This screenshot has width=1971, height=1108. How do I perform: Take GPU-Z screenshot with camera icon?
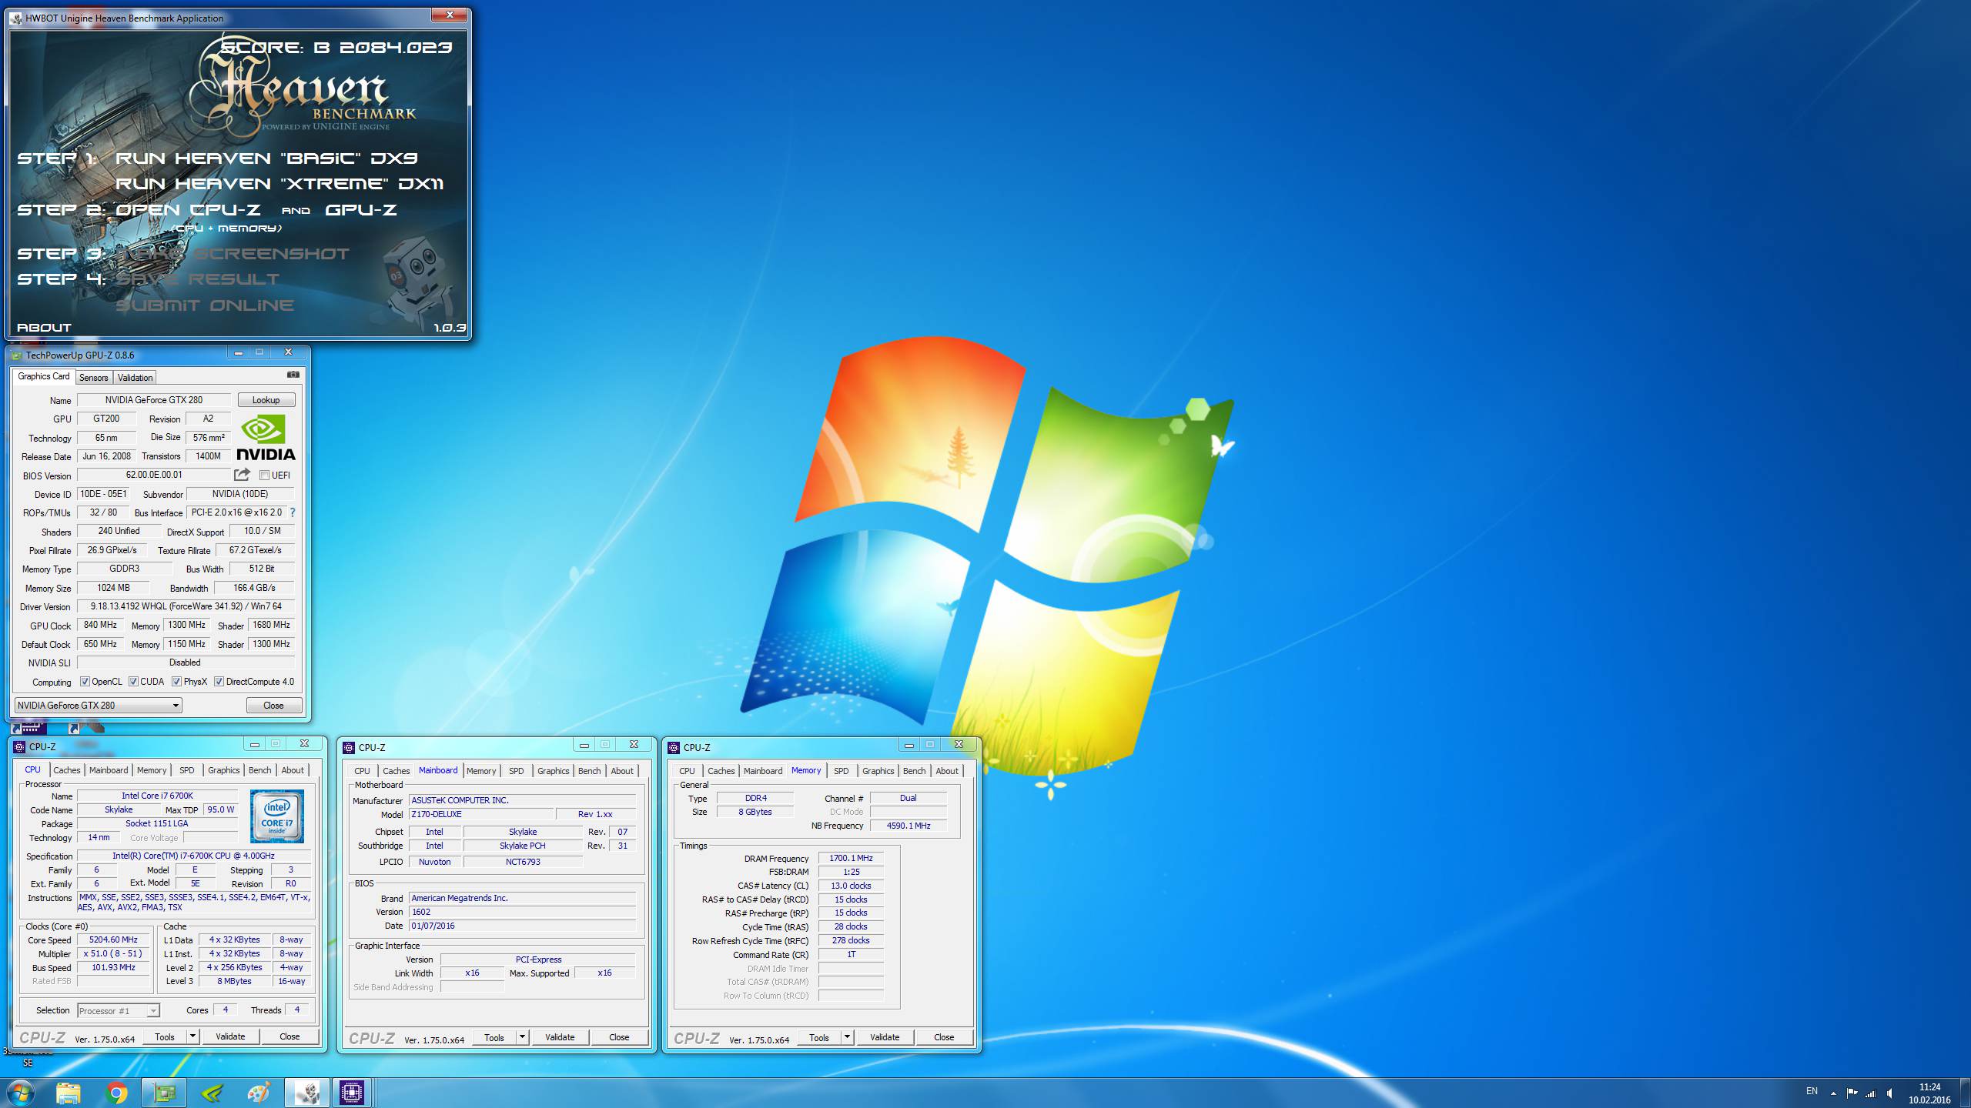coord(293,375)
